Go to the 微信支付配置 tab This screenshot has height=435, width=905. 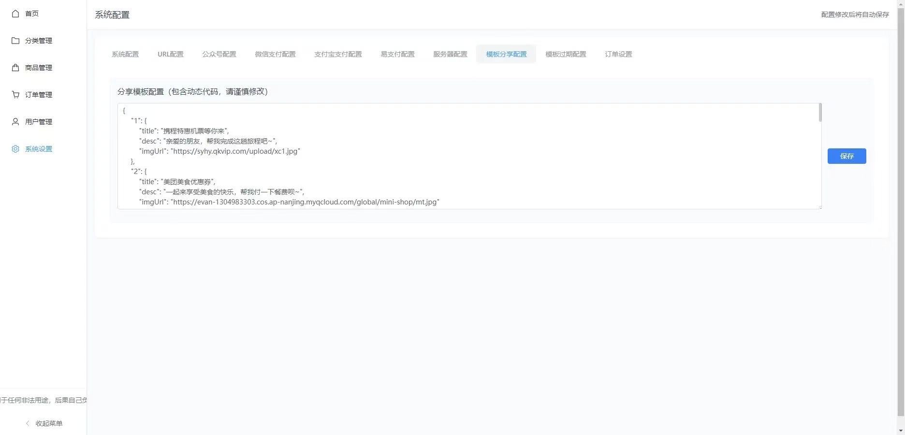coord(275,54)
